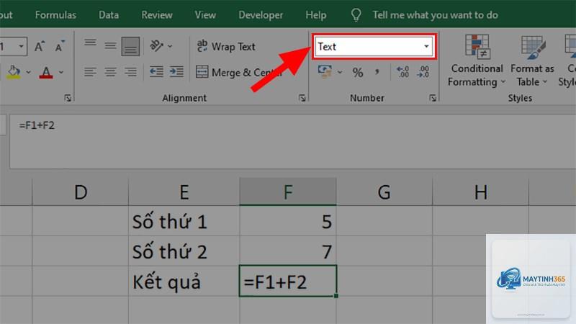Select column G header

pyautogui.click(x=384, y=192)
